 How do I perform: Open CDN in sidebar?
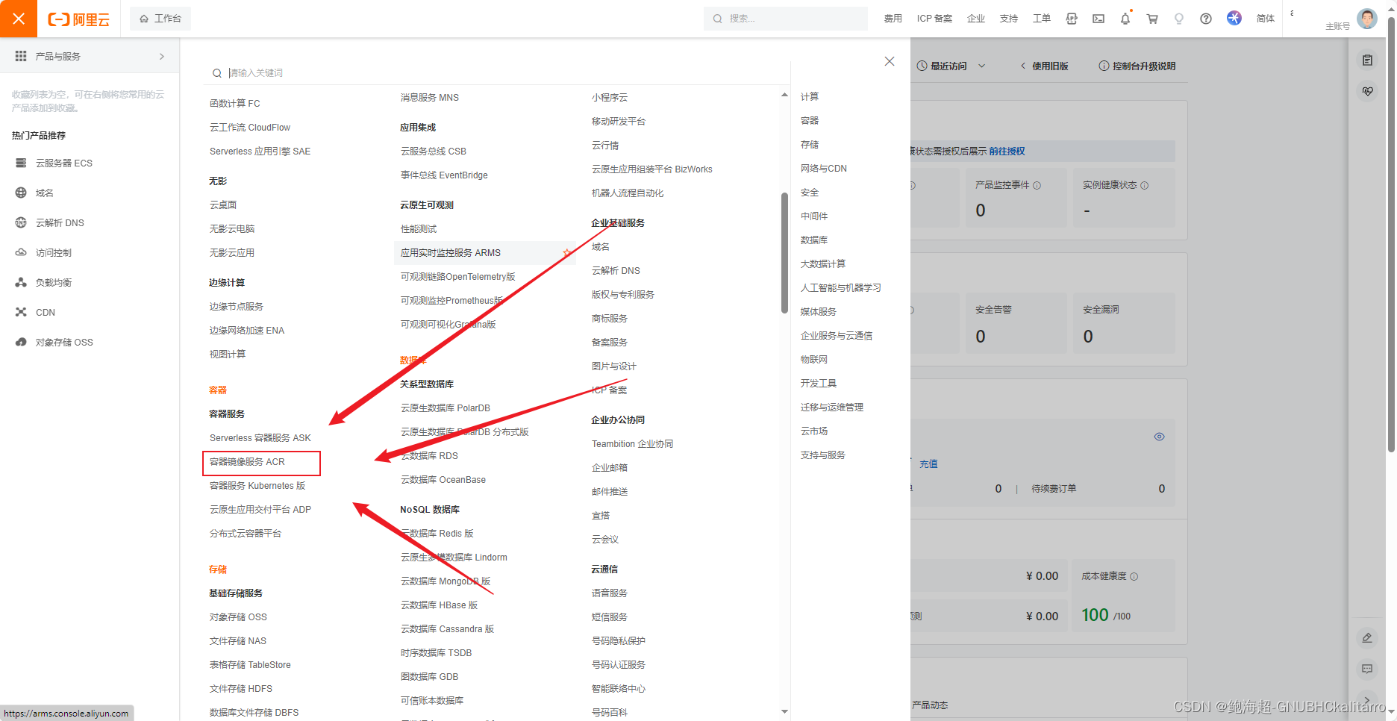click(x=46, y=312)
